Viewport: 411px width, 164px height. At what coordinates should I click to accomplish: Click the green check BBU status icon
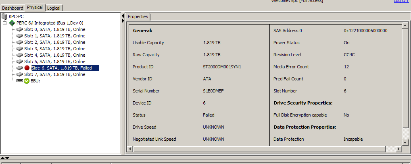pyautogui.click(x=27, y=81)
